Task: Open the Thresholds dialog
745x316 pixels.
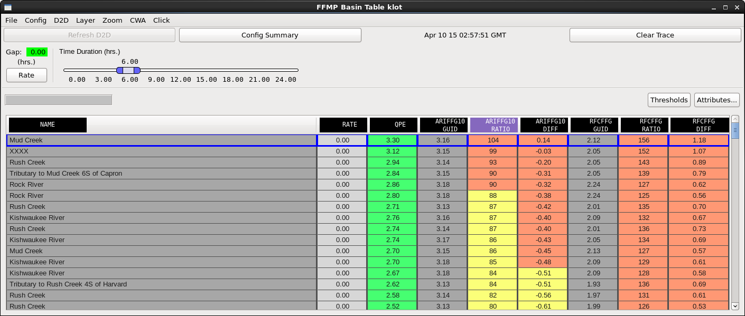Action: coord(669,100)
